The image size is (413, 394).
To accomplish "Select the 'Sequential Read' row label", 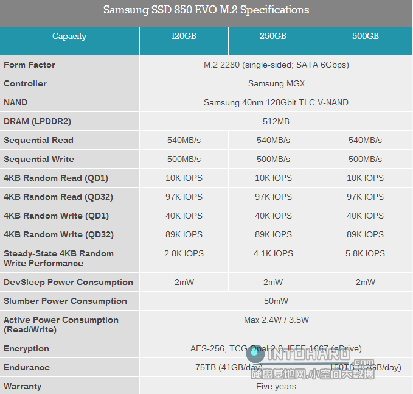I will (x=38, y=140).
